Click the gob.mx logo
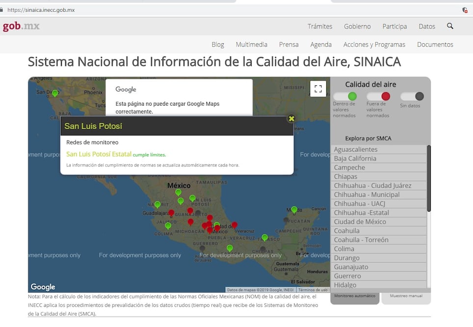473x327 pixels. (x=21, y=26)
